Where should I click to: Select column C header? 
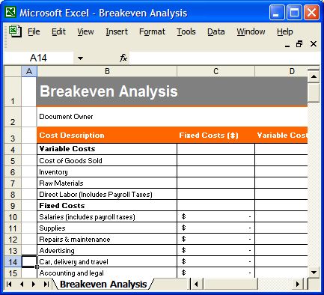point(216,71)
